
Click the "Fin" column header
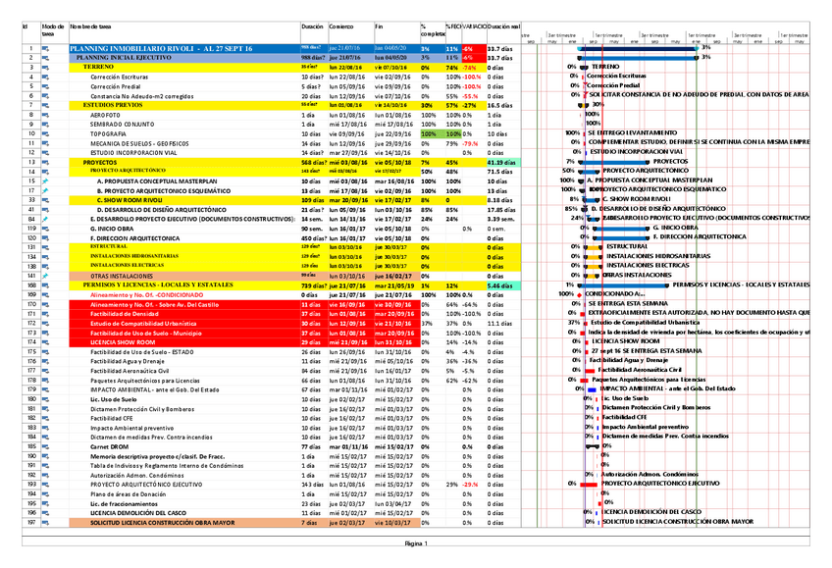(x=379, y=28)
